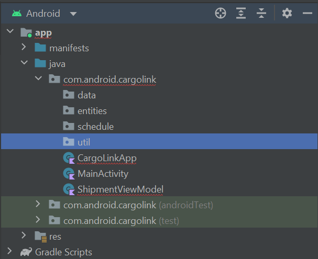Select the red-underlined com.android.cargolink package name
Screen dimensions: 318x259
point(109,80)
